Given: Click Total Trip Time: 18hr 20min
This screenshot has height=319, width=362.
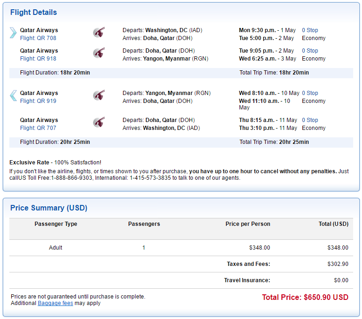Looking at the screenshot, I should pyautogui.click(x=274, y=73).
